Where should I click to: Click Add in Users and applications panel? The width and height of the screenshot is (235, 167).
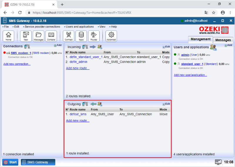228,45
